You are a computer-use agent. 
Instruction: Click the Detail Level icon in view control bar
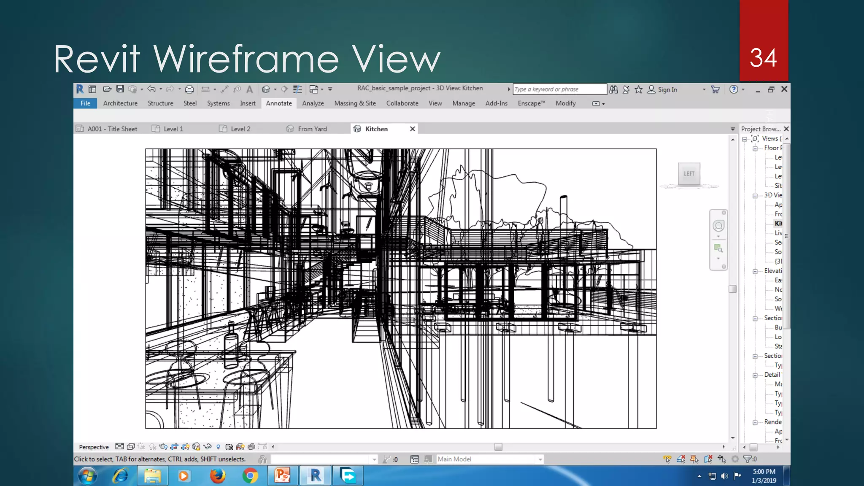coord(119,446)
